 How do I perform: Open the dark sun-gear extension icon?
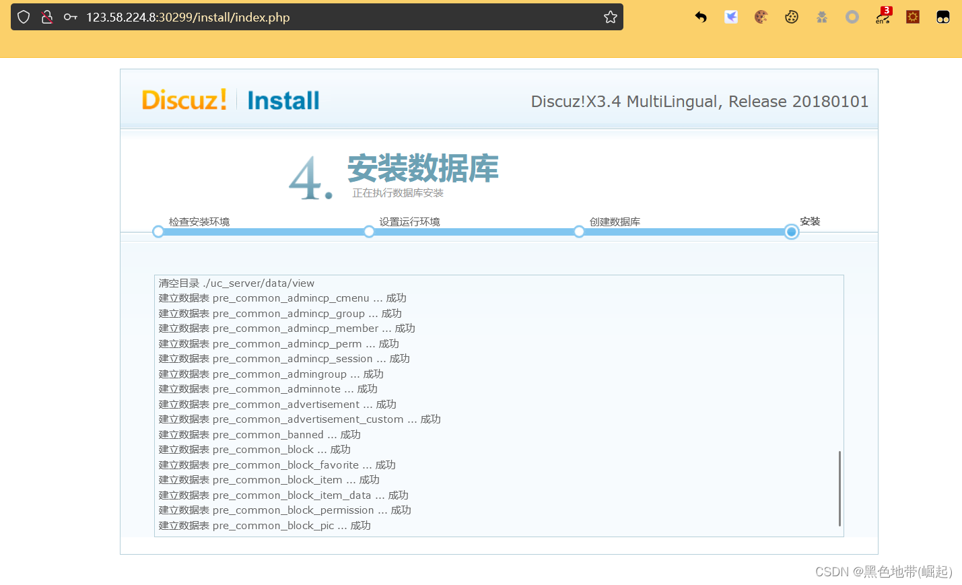(x=912, y=17)
